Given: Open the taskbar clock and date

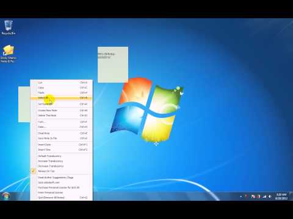Looking at the screenshot, I should [281, 196].
